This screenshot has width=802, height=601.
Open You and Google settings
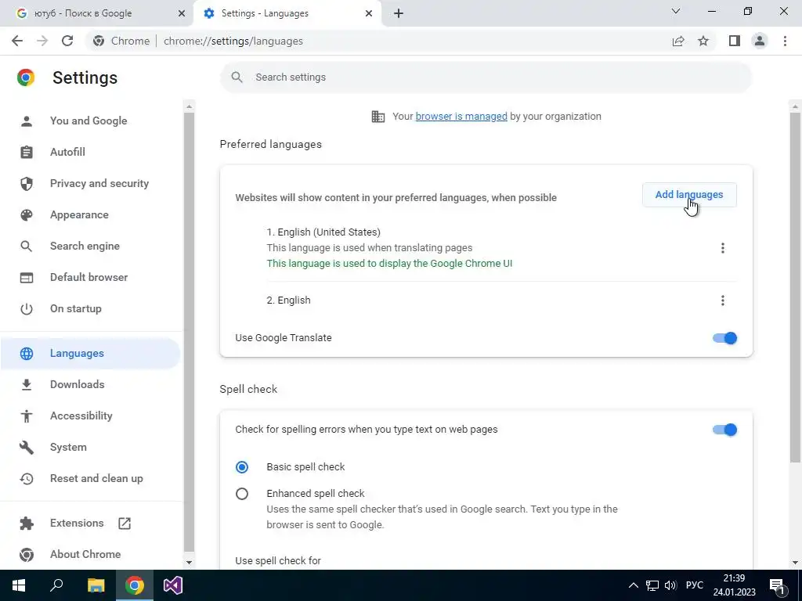pos(90,121)
